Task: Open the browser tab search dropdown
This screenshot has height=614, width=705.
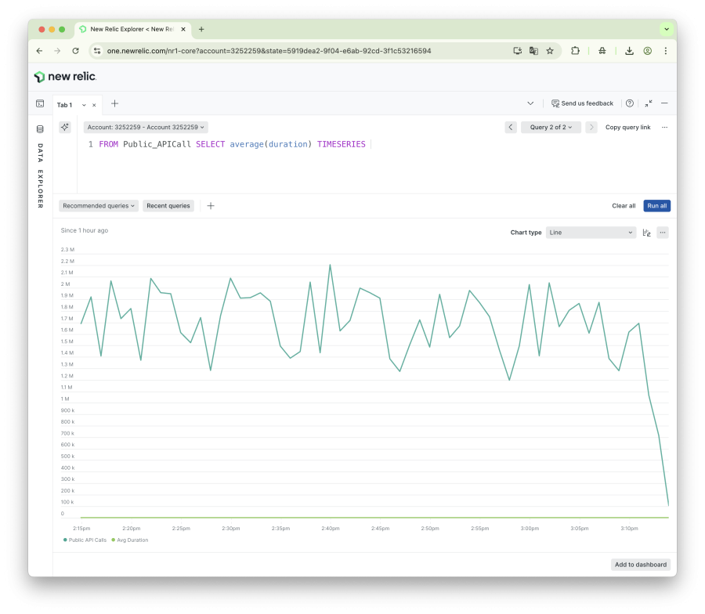Action: (667, 29)
